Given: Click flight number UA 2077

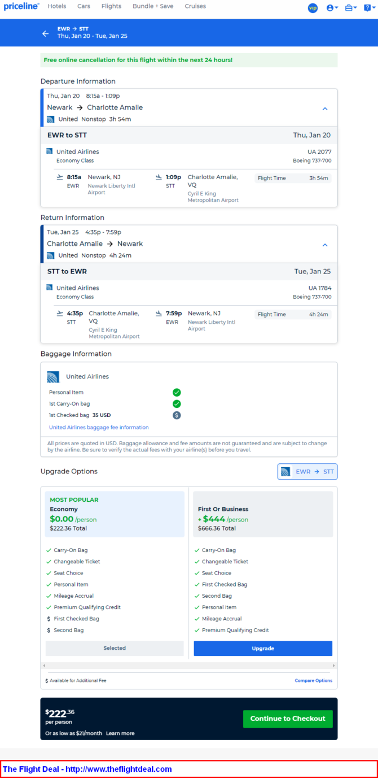Looking at the screenshot, I should coord(319,151).
